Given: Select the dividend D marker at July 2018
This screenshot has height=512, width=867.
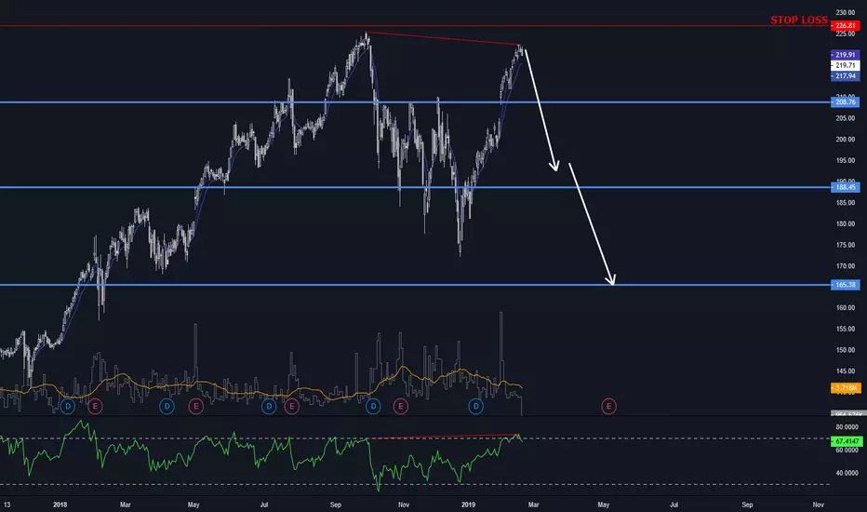Looking at the screenshot, I should [269, 407].
